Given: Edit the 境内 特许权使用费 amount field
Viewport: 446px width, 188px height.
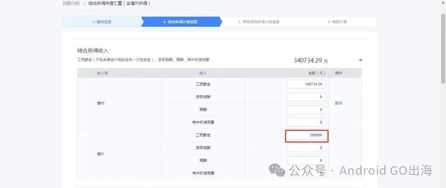Looking at the screenshot, I should click(x=306, y=122).
